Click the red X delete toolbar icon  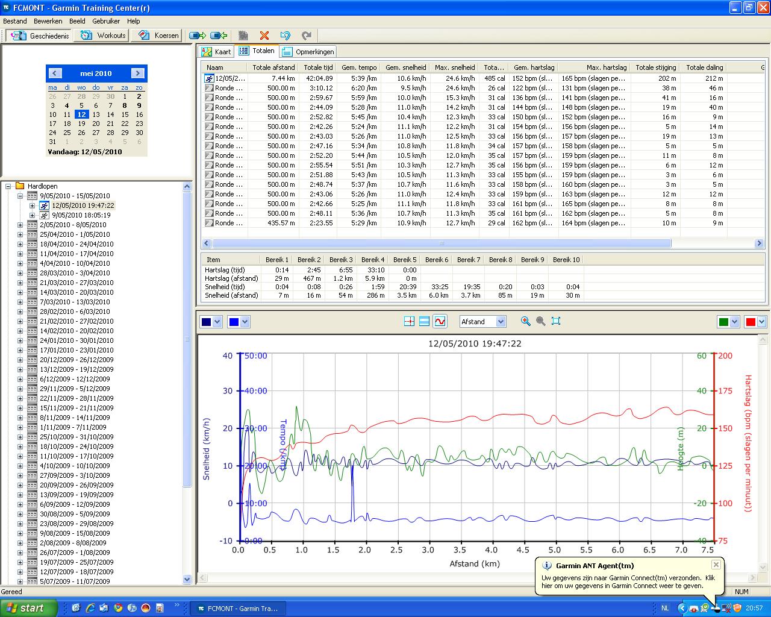point(264,36)
